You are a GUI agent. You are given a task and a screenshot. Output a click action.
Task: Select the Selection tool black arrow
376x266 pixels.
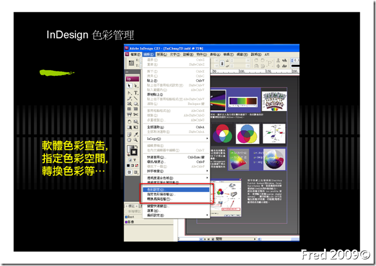point(129,86)
